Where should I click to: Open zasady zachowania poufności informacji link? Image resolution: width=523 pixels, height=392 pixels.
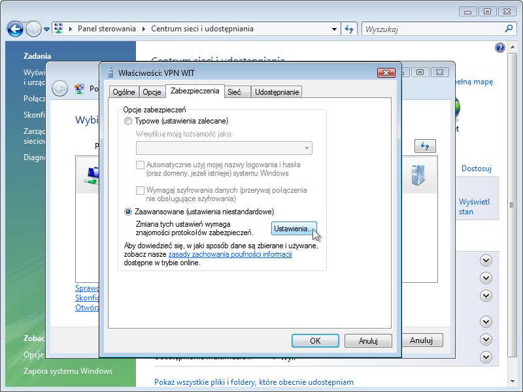click(x=229, y=254)
